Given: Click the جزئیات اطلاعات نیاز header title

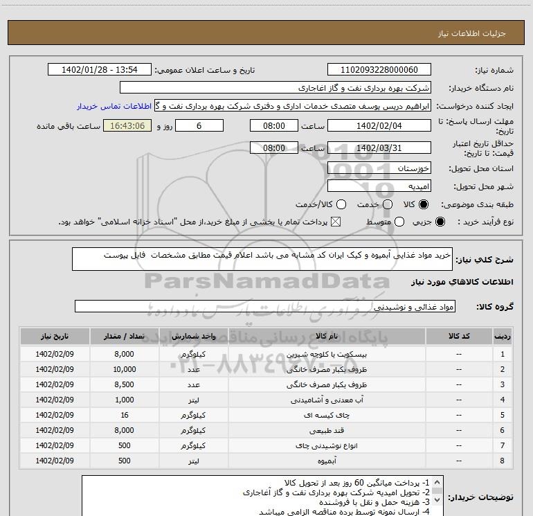Looking at the screenshot, I should 472,33.
